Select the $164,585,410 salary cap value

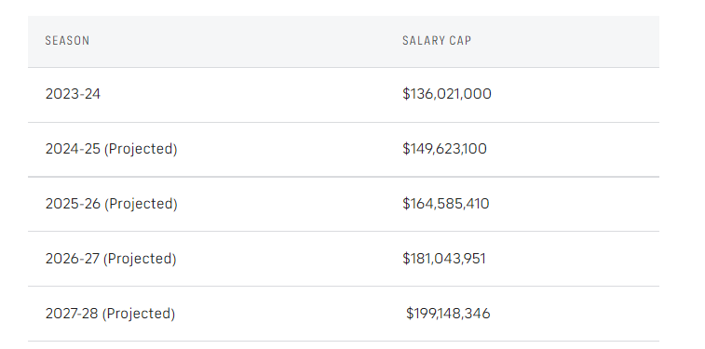[445, 204]
